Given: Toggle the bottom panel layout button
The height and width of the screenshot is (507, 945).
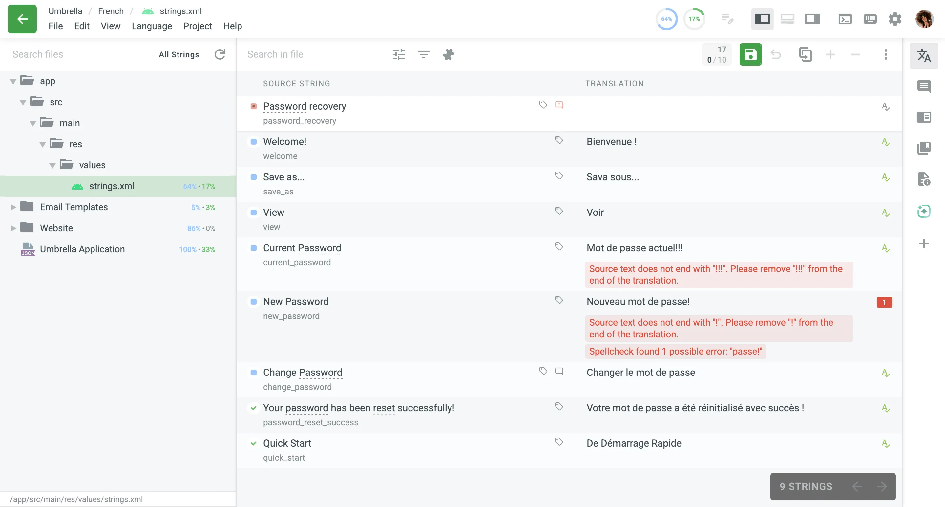Looking at the screenshot, I should (x=787, y=19).
